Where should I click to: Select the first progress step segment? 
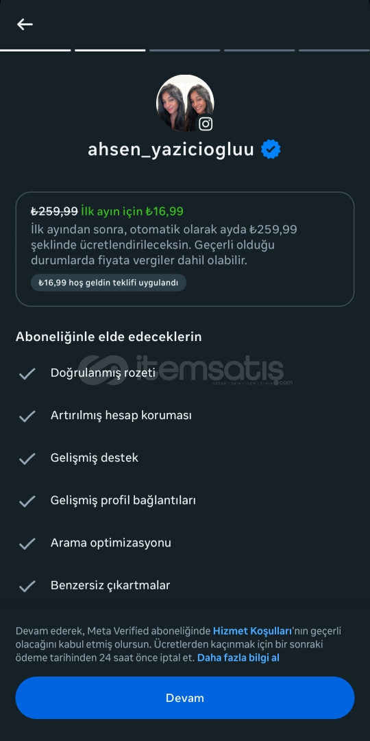[x=36, y=50]
